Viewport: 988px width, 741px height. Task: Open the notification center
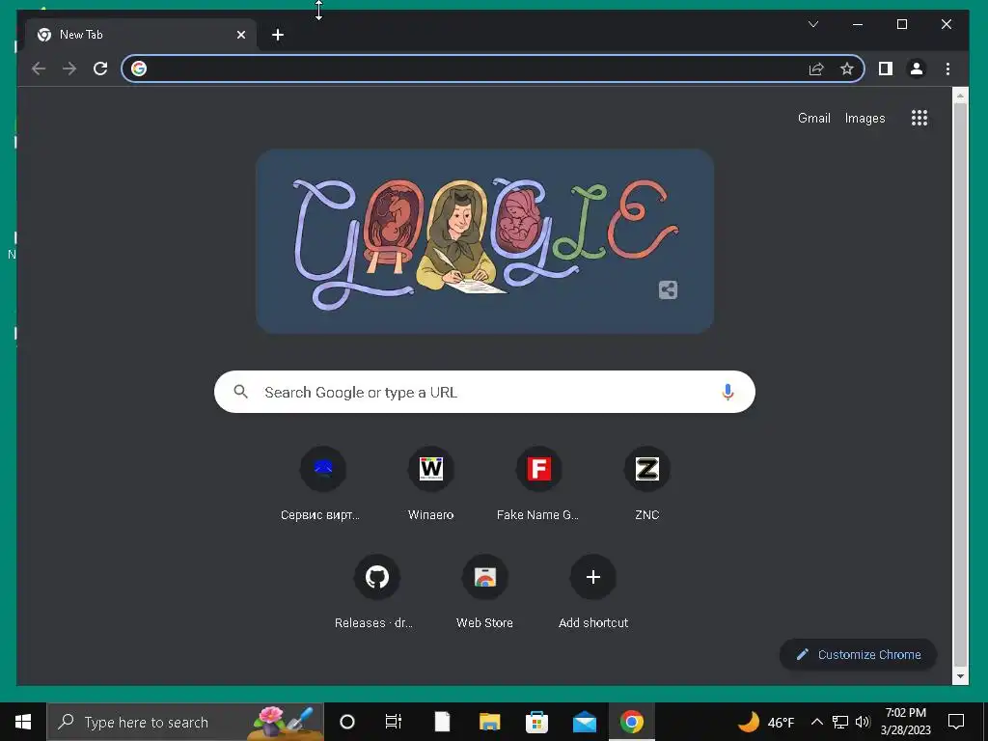click(956, 722)
